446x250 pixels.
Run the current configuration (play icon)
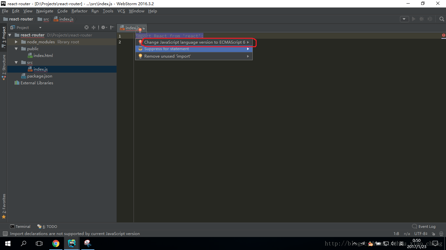click(414, 19)
